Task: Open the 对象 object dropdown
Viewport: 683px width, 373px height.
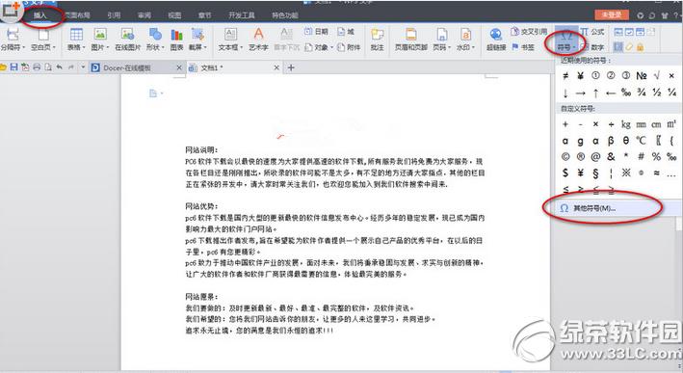Action: click(x=319, y=47)
